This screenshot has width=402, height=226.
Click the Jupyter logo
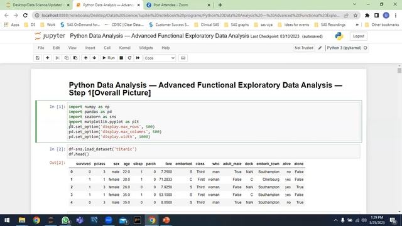(50, 36)
